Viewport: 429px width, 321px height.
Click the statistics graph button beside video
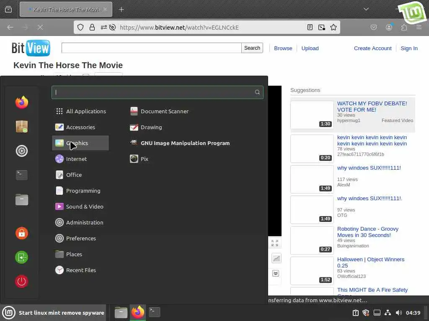pyautogui.click(x=277, y=258)
